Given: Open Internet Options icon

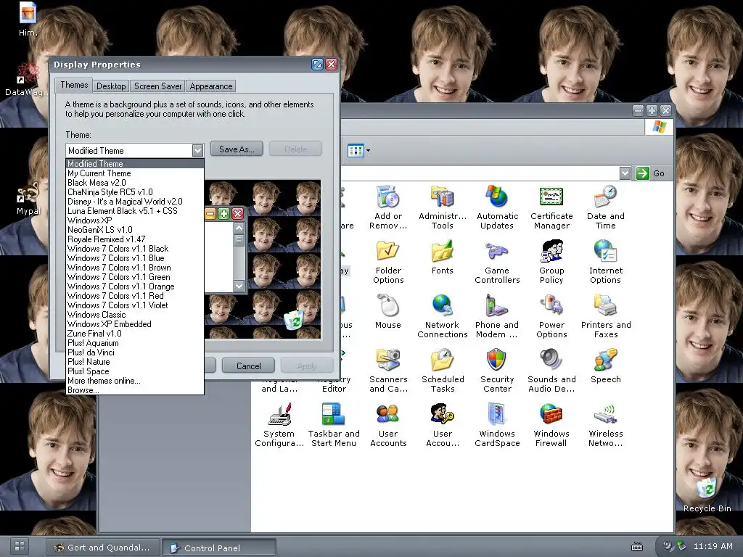Looking at the screenshot, I should pos(605,252).
